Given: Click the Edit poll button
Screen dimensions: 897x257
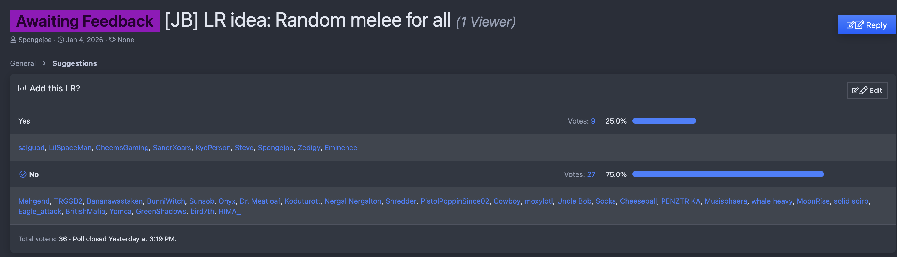Looking at the screenshot, I should [867, 91].
